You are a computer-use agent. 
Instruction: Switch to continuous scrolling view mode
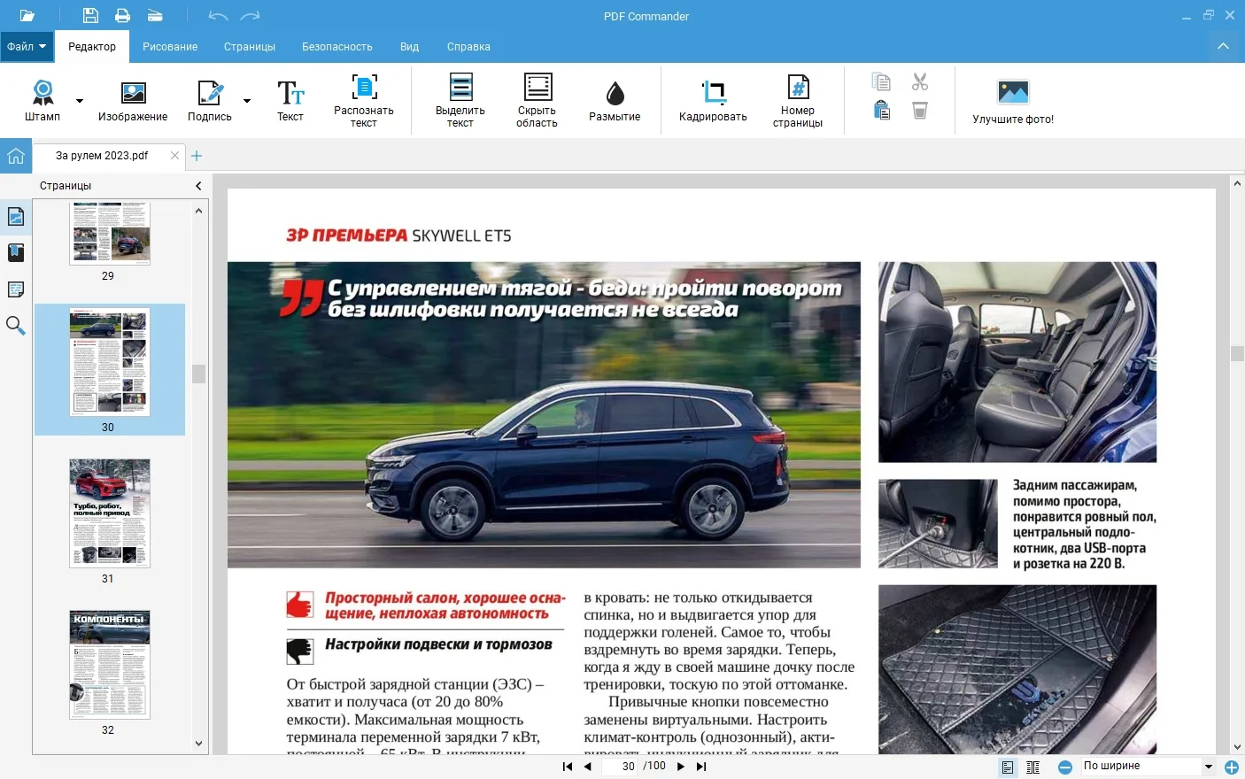point(1032,767)
